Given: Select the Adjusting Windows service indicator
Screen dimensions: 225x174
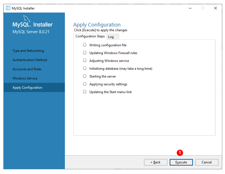Looking at the screenshot, I should 85,61.
